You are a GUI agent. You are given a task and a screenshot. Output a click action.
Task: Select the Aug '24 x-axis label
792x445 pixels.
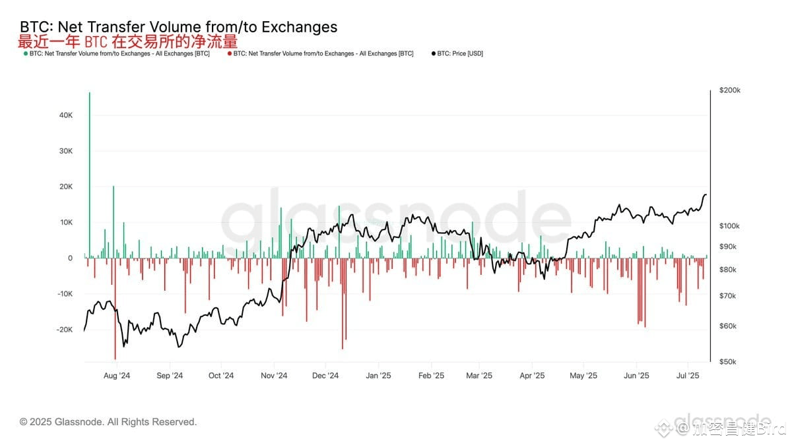coord(117,376)
